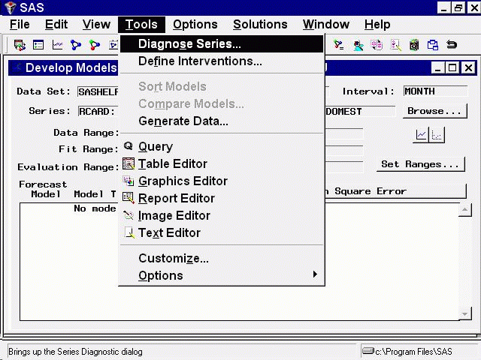Click the view series graphically icon button
The image size is (481, 360).
pyautogui.click(x=421, y=135)
